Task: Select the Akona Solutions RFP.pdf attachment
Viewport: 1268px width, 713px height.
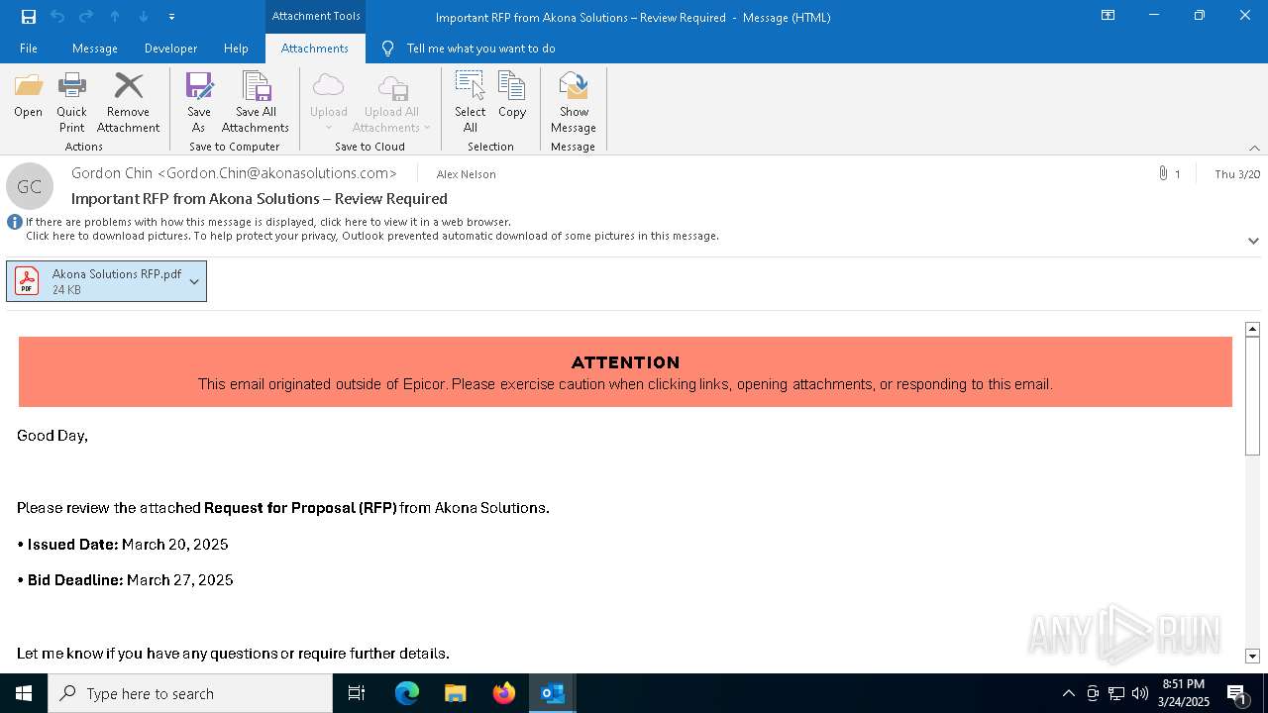Action: click(106, 281)
